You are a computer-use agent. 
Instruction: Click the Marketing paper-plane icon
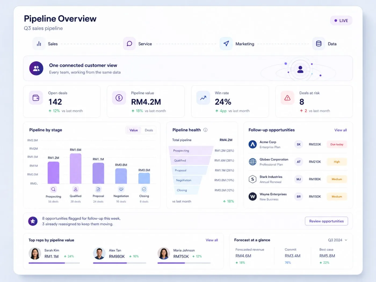coord(226,44)
